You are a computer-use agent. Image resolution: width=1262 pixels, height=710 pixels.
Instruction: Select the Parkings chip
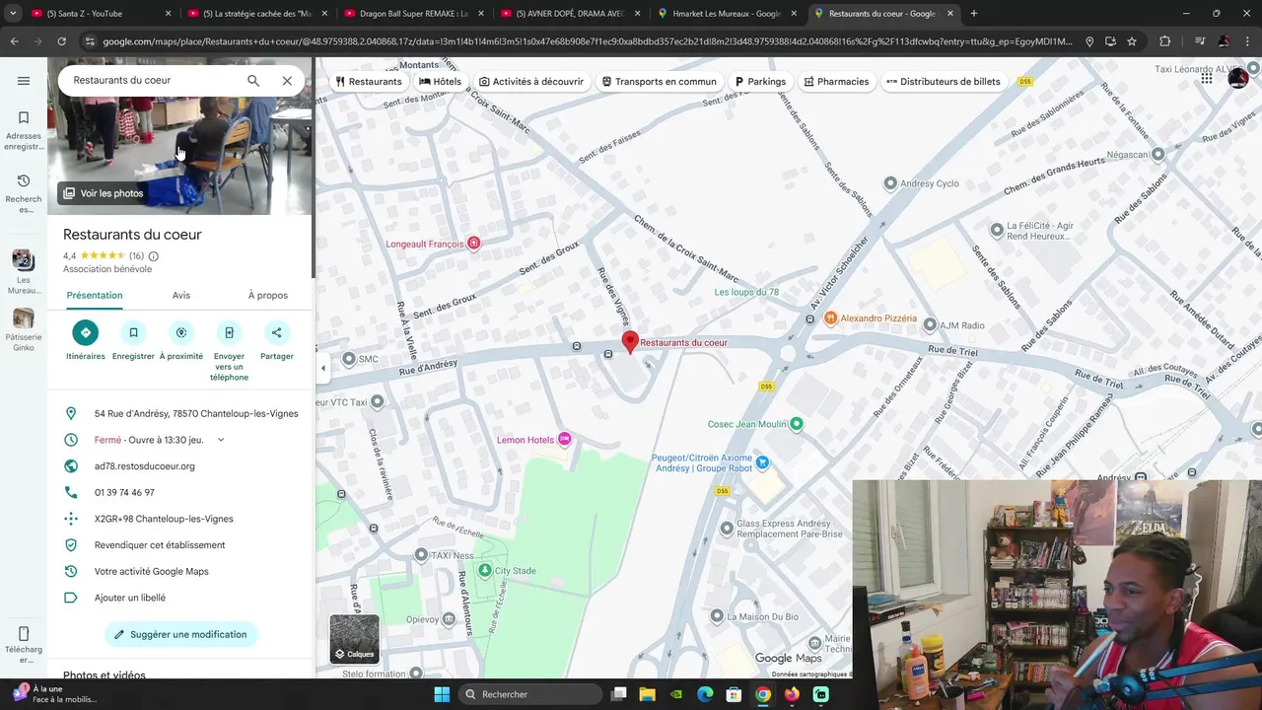pos(760,82)
